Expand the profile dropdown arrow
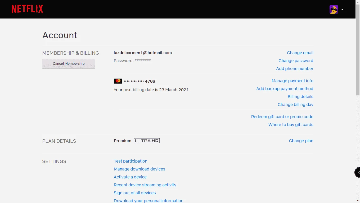The height and width of the screenshot is (203, 360). (342, 10)
